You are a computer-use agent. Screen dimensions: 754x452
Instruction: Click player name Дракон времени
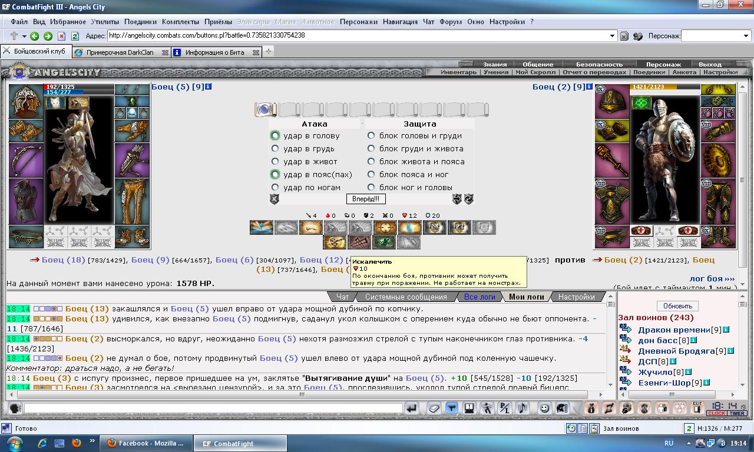(674, 330)
